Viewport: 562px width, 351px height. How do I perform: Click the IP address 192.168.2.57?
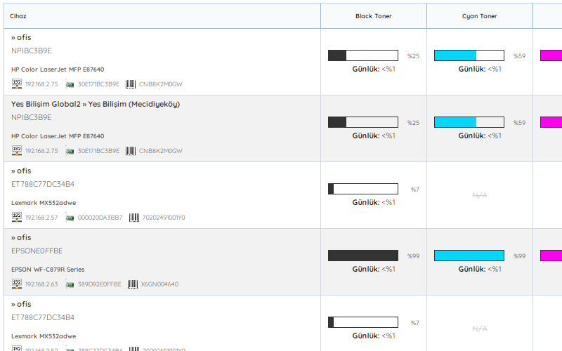[41, 218]
